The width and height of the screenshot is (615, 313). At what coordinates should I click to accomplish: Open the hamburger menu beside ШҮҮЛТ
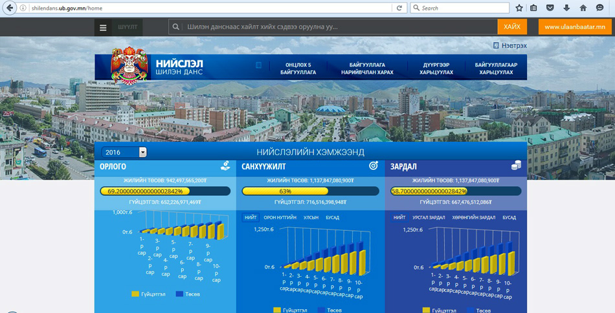coord(103,27)
